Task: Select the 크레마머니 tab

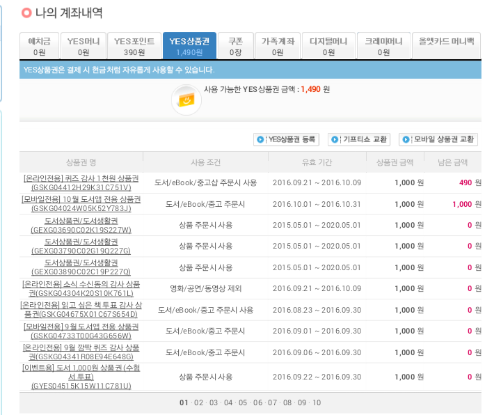Action: (383, 46)
